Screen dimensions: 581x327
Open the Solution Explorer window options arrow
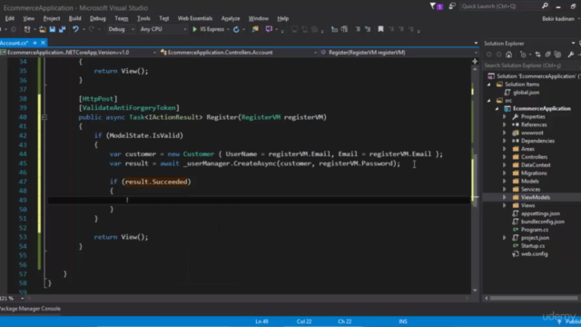point(573,44)
